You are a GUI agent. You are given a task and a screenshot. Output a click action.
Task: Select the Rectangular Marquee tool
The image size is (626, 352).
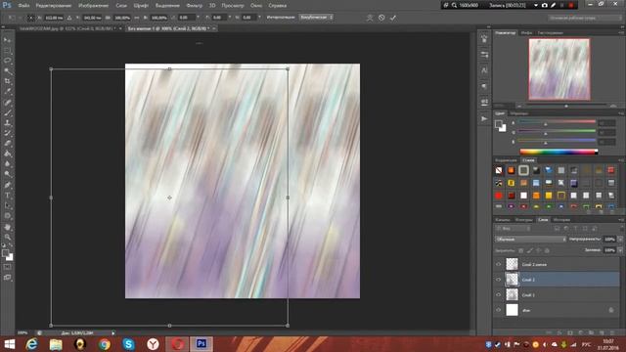coord(7,50)
